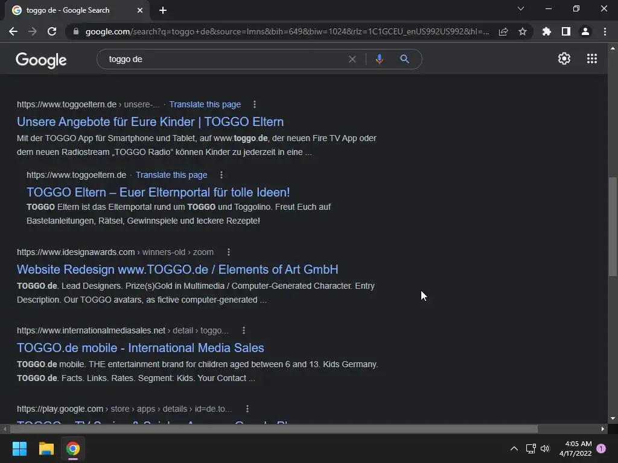The height and width of the screenshot is (463, 618).
Task: Click the vertical scrollbar thumb
Action: (x=613, y=227)
